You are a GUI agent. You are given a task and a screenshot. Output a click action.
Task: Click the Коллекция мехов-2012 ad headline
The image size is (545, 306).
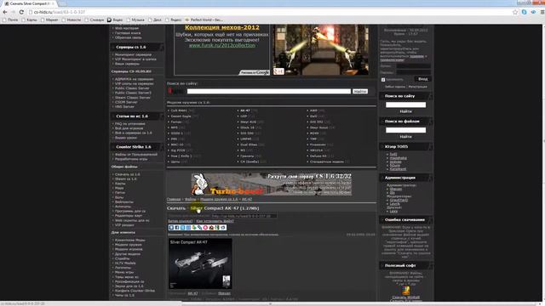[x=221, y=27]
